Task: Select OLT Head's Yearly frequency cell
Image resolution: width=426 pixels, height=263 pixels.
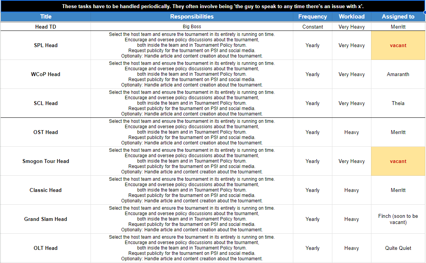Action: [312, 248]
